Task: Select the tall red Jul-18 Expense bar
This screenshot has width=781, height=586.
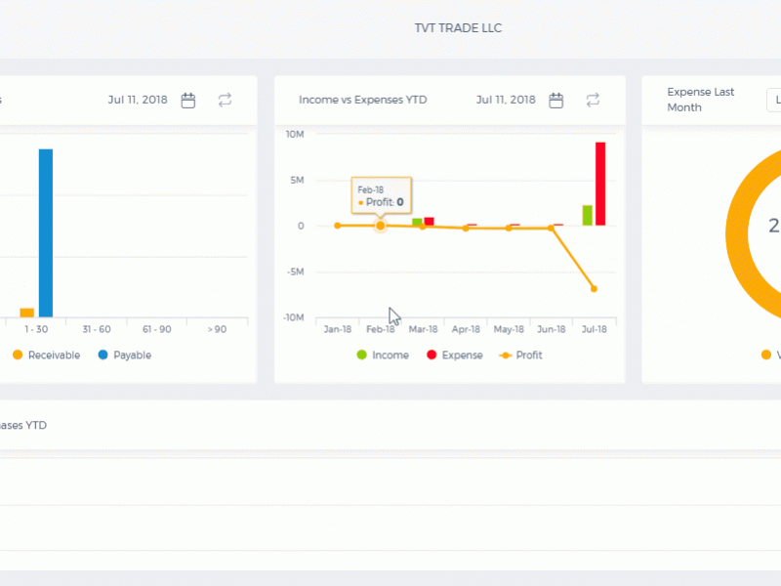Action: (600, 184)
